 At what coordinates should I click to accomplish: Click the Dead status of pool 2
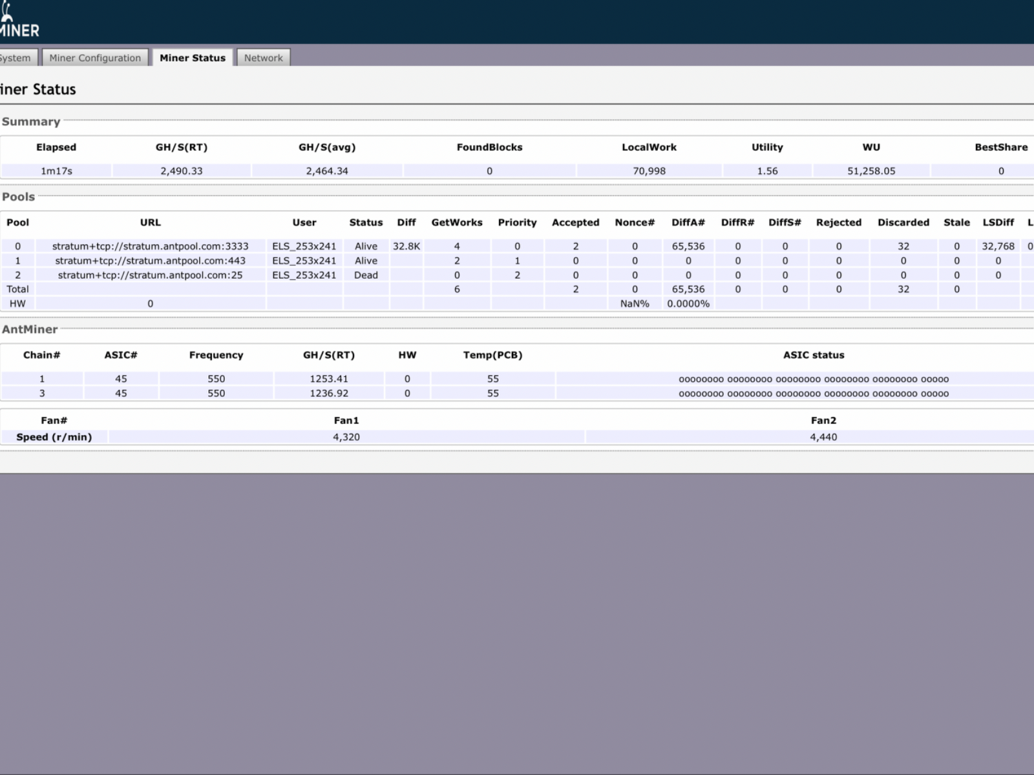point(366,275)
